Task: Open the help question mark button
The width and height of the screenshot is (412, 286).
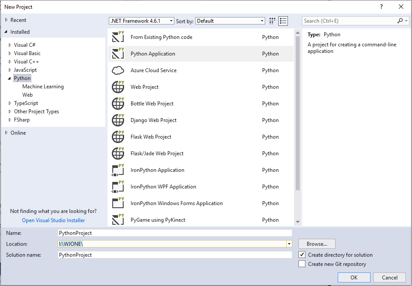Action: [381, 7]
